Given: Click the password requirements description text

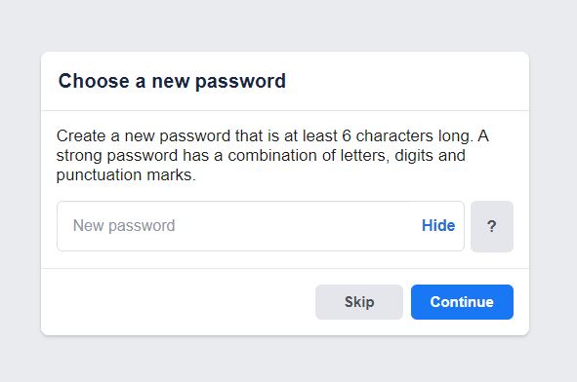Looking at the screenshot, I should [x=272, y=155].
